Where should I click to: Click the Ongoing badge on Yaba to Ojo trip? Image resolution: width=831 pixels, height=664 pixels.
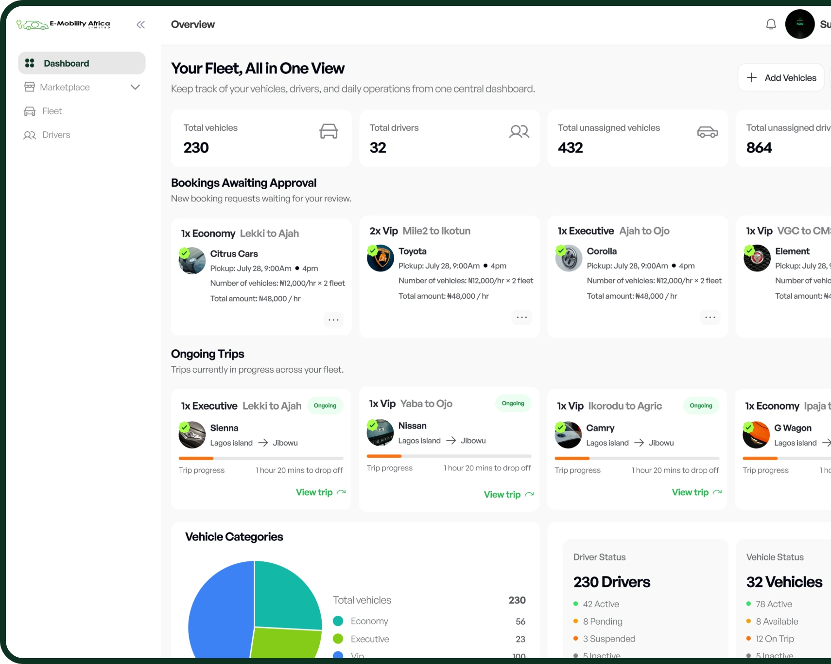(513, 403)
